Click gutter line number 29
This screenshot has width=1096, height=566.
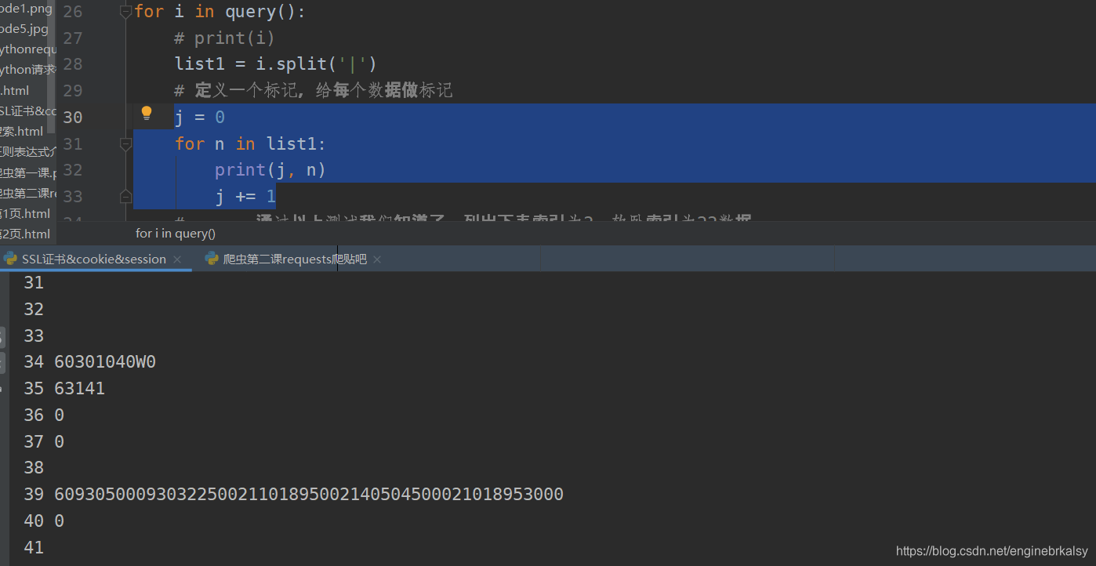click(72, 91)
